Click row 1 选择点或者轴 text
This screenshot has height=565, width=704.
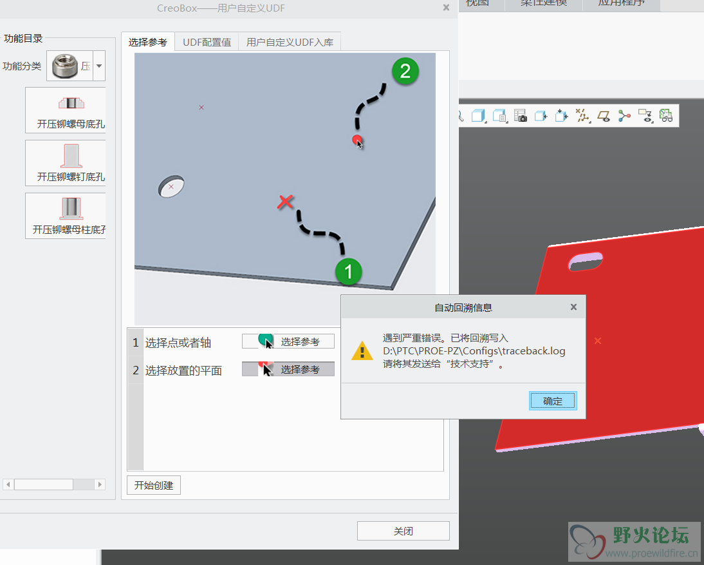pyautogui.click(x=178, y=343)
